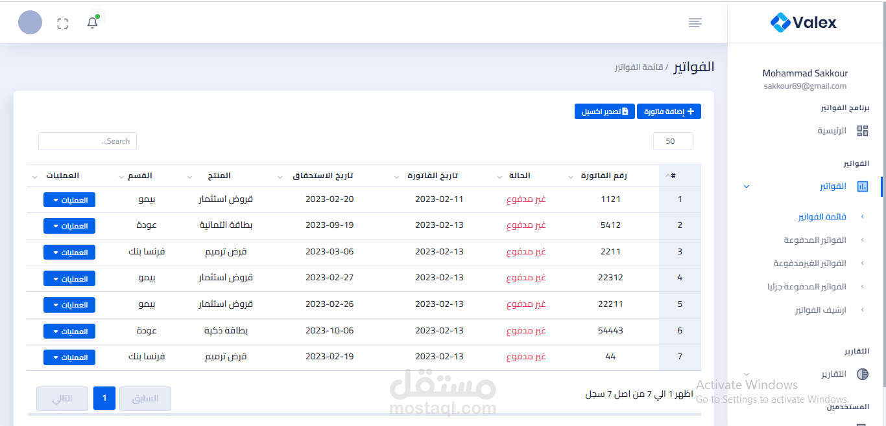Open the التقارير reports pie icon

(x=863, y=374)
